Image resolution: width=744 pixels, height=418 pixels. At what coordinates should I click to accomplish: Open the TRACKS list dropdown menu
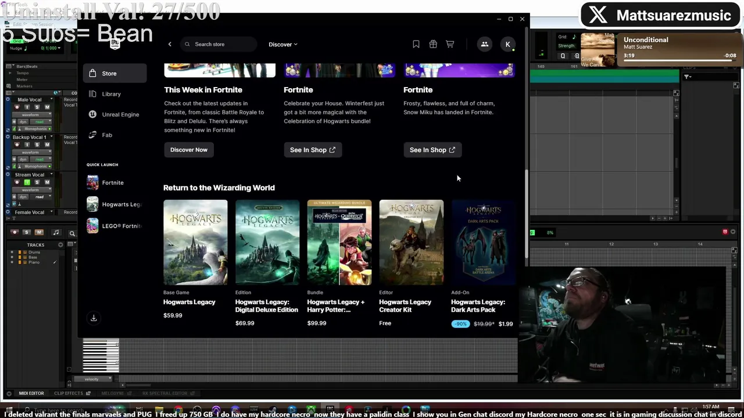point(60,245)
